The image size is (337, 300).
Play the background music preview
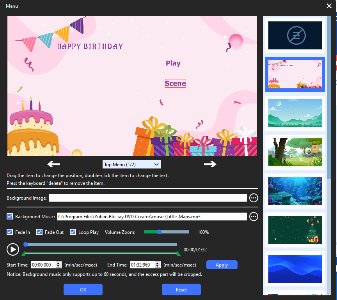(13, 249)
